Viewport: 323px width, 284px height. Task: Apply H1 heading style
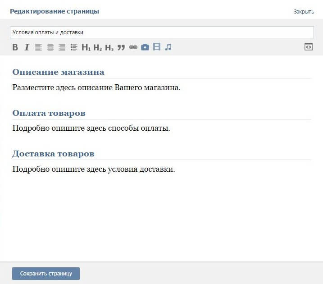click(86, 47)
